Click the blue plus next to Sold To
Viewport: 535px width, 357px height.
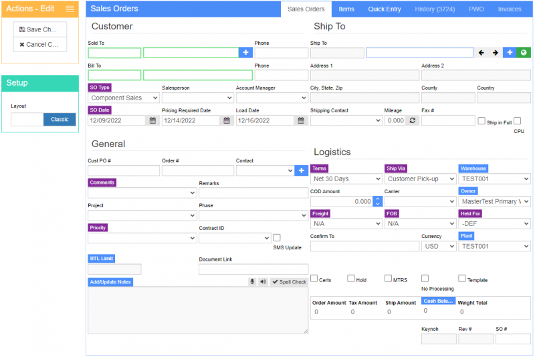[245, 53]
